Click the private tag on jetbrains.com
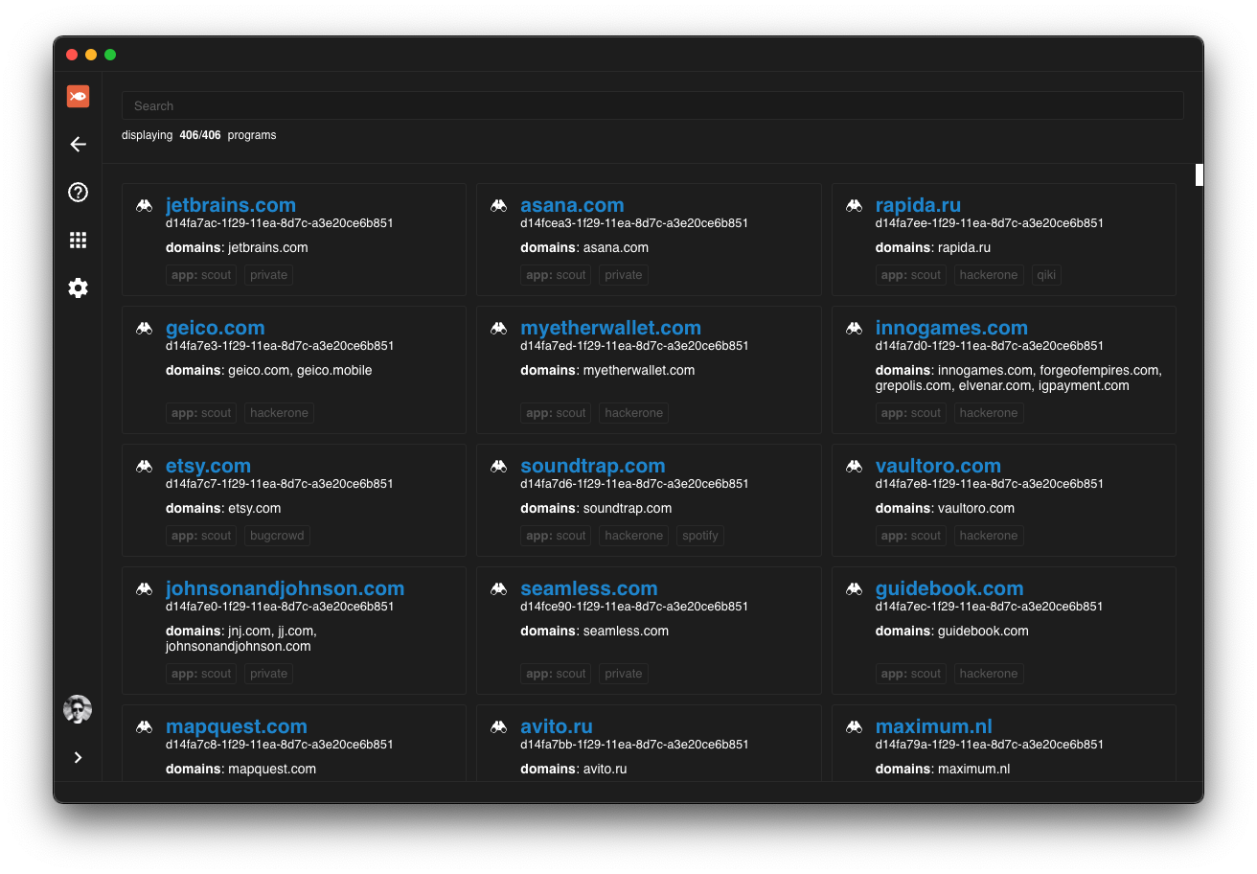This screenshot has height=874, width=1257. [x=268, y=275]
